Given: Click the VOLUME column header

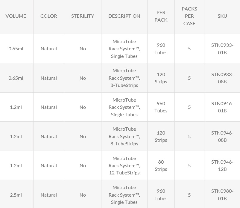Looking at the screenshot, I should (16, 16).
